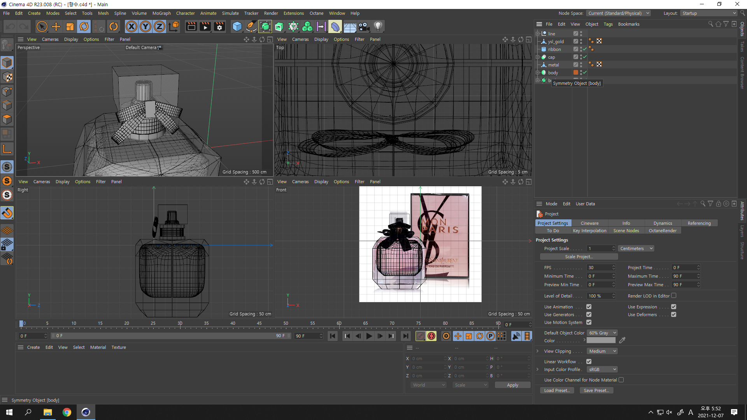Click the Bend deformer icon
The height and width of the screenshot is (420, 747).
(x=335, y=26)
